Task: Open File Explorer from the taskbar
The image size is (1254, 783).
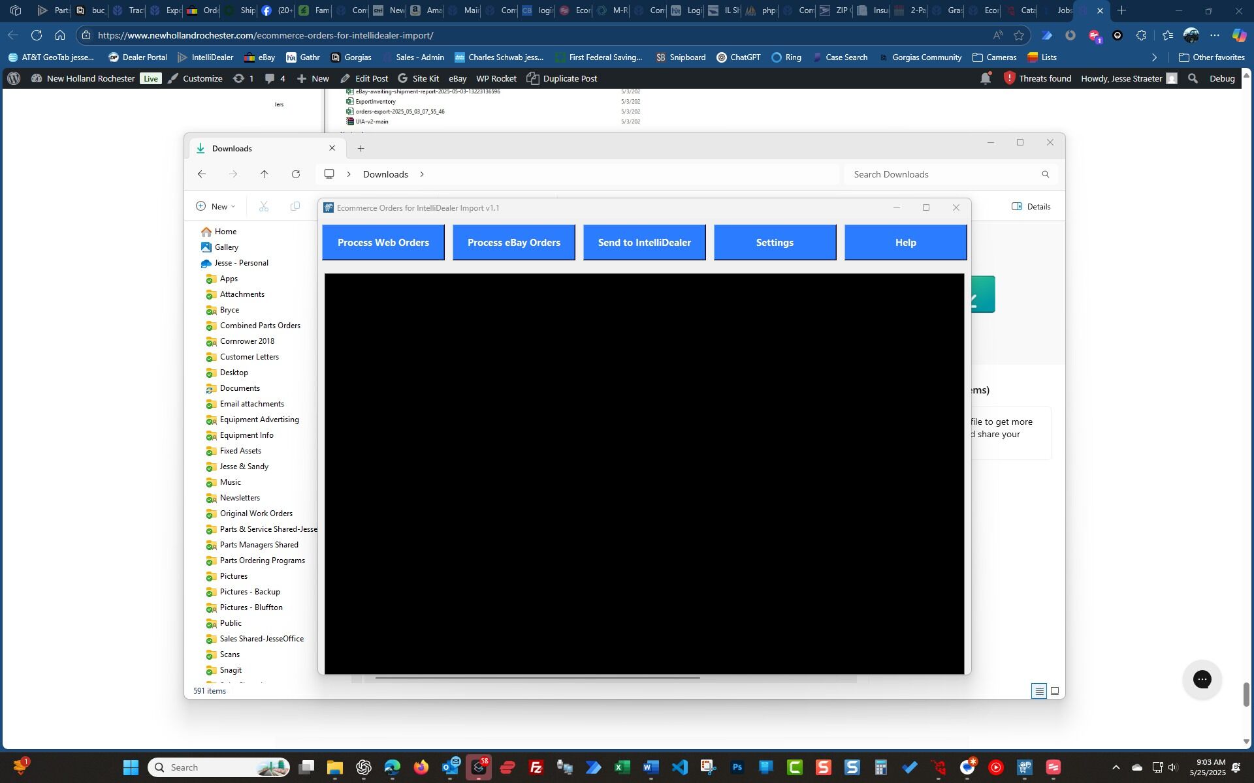Action: (335, 767)
